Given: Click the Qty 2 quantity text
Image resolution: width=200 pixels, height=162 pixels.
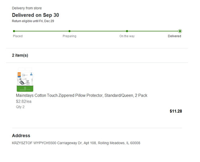Looking at the screenshot, I should click(x=20, y=107).
